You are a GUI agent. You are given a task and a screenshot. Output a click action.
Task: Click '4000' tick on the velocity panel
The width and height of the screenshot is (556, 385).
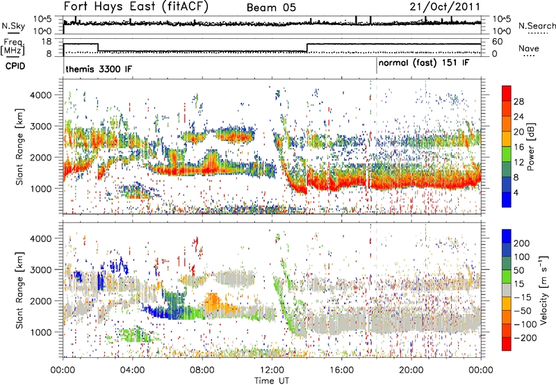(40, 238)
